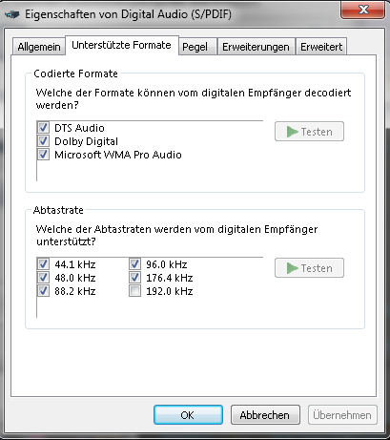
Task: Go to the Erweiterungen tab
Action: [x=256, y=47]
